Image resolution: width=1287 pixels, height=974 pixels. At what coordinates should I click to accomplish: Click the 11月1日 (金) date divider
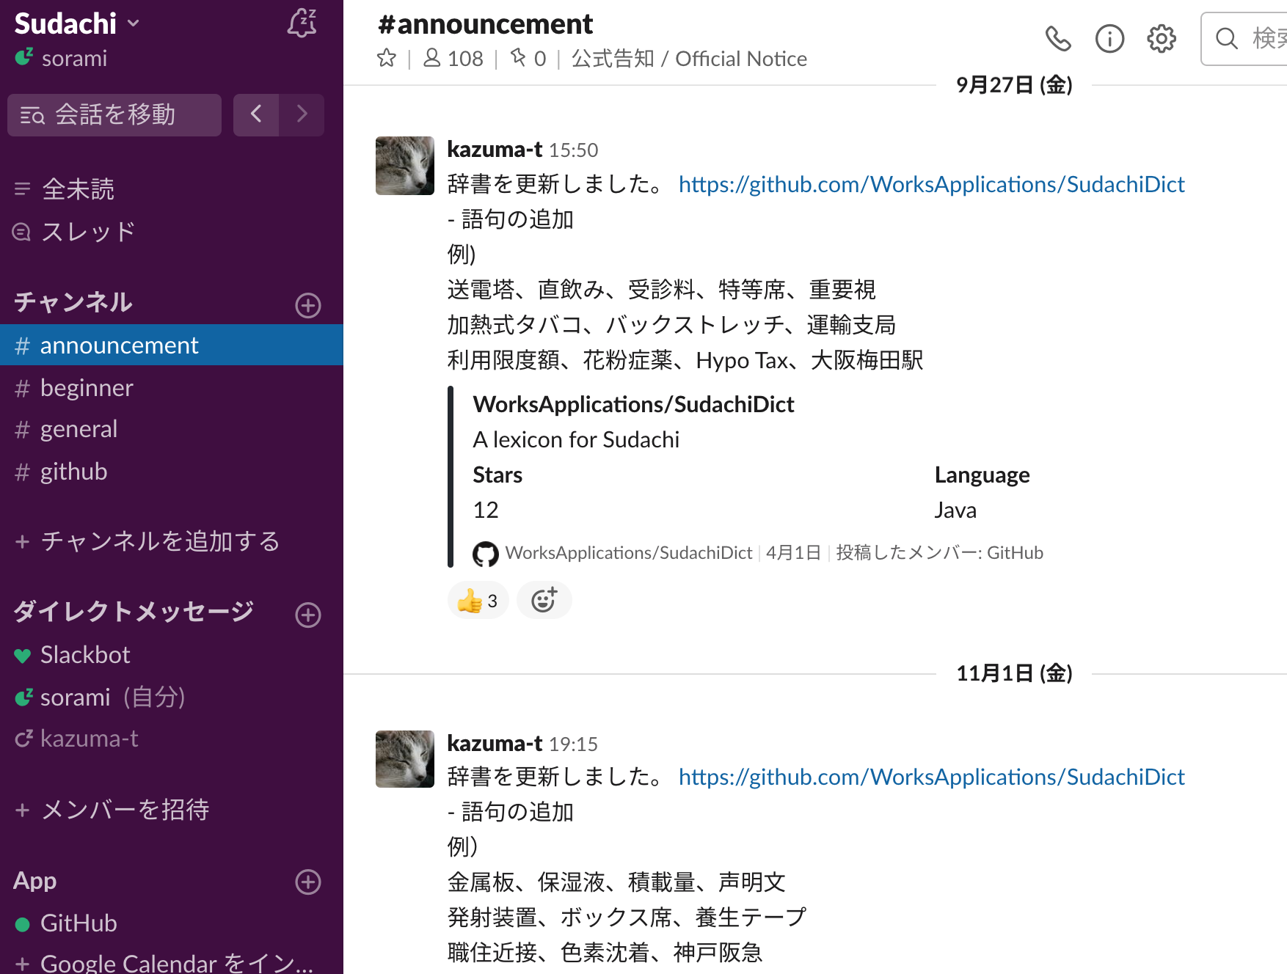click(1014, 673)
